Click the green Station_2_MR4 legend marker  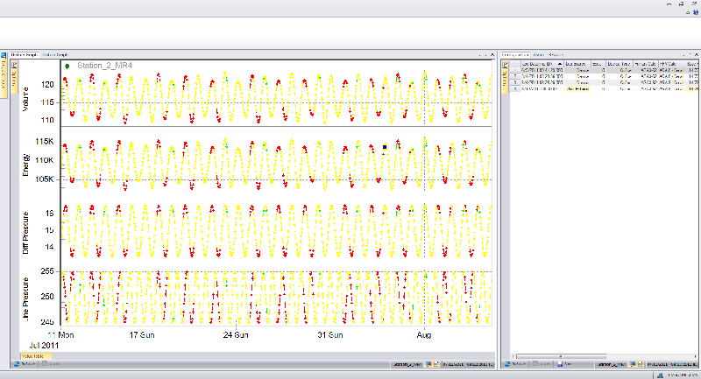[x=67, y=66]
